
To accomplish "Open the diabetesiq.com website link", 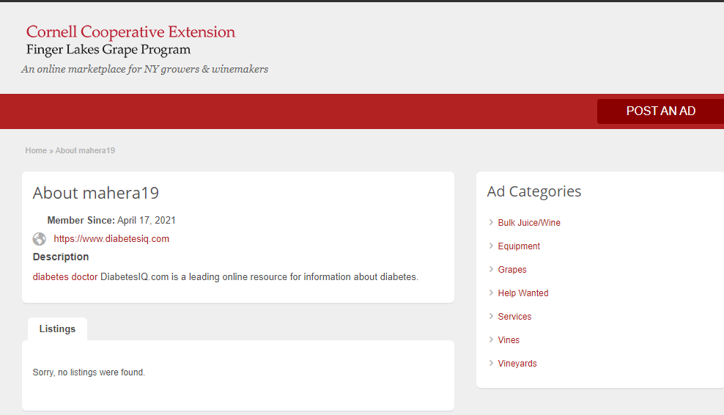I will coord(111,239).
